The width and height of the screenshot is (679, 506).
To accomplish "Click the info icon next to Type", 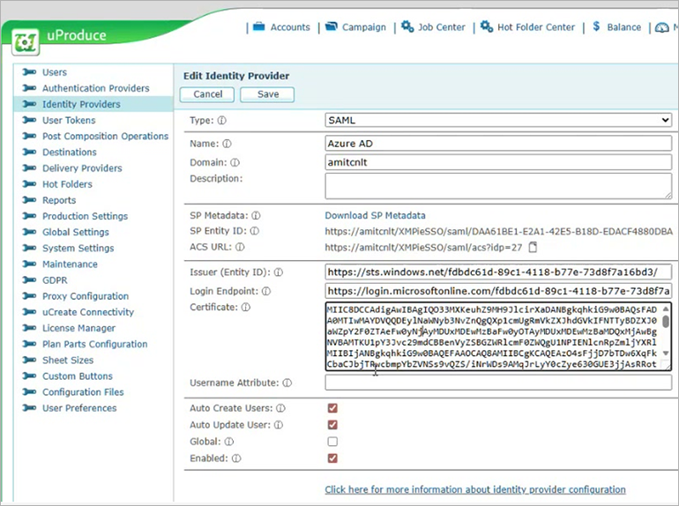I will tap(221, 121).
